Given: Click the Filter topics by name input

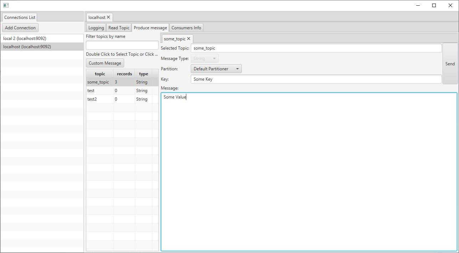Looking at the screenshot, I should pyautogui.click(x=122, y=45).
